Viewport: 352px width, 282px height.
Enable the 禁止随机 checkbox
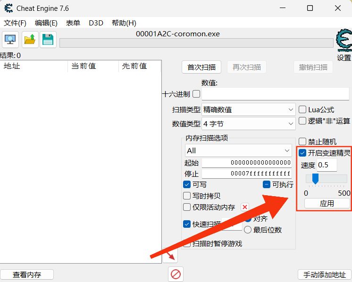(302, 141)
